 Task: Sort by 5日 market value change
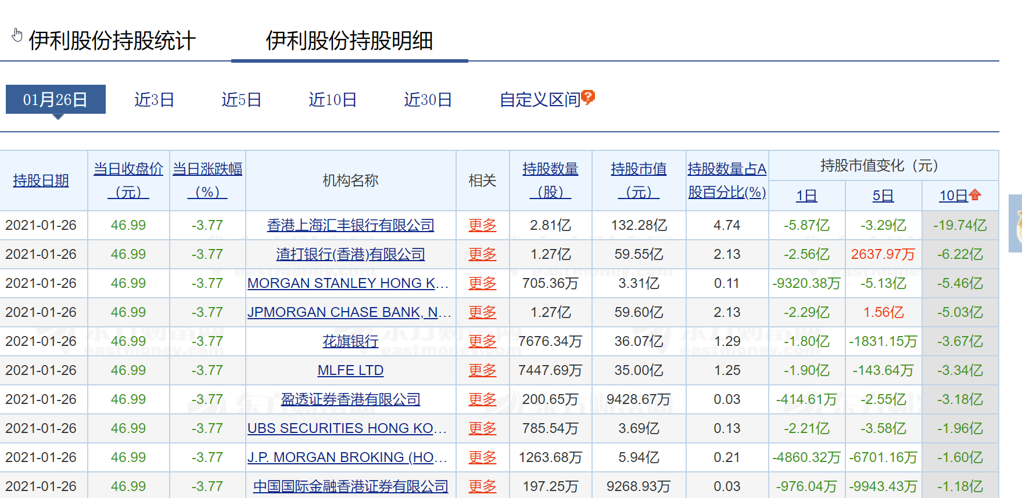[x=883, y=196]
